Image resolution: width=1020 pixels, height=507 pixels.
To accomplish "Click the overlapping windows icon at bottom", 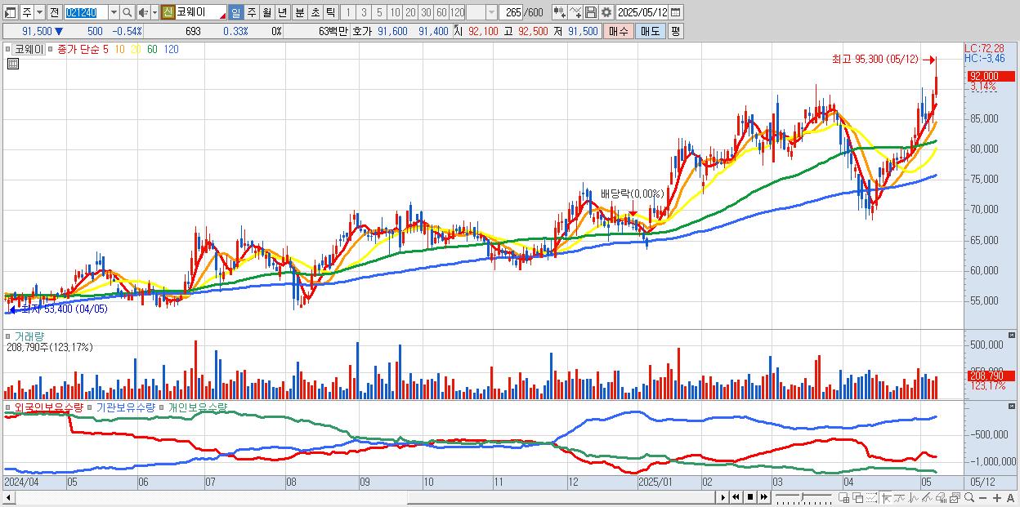I will click(x=858, y=497).
